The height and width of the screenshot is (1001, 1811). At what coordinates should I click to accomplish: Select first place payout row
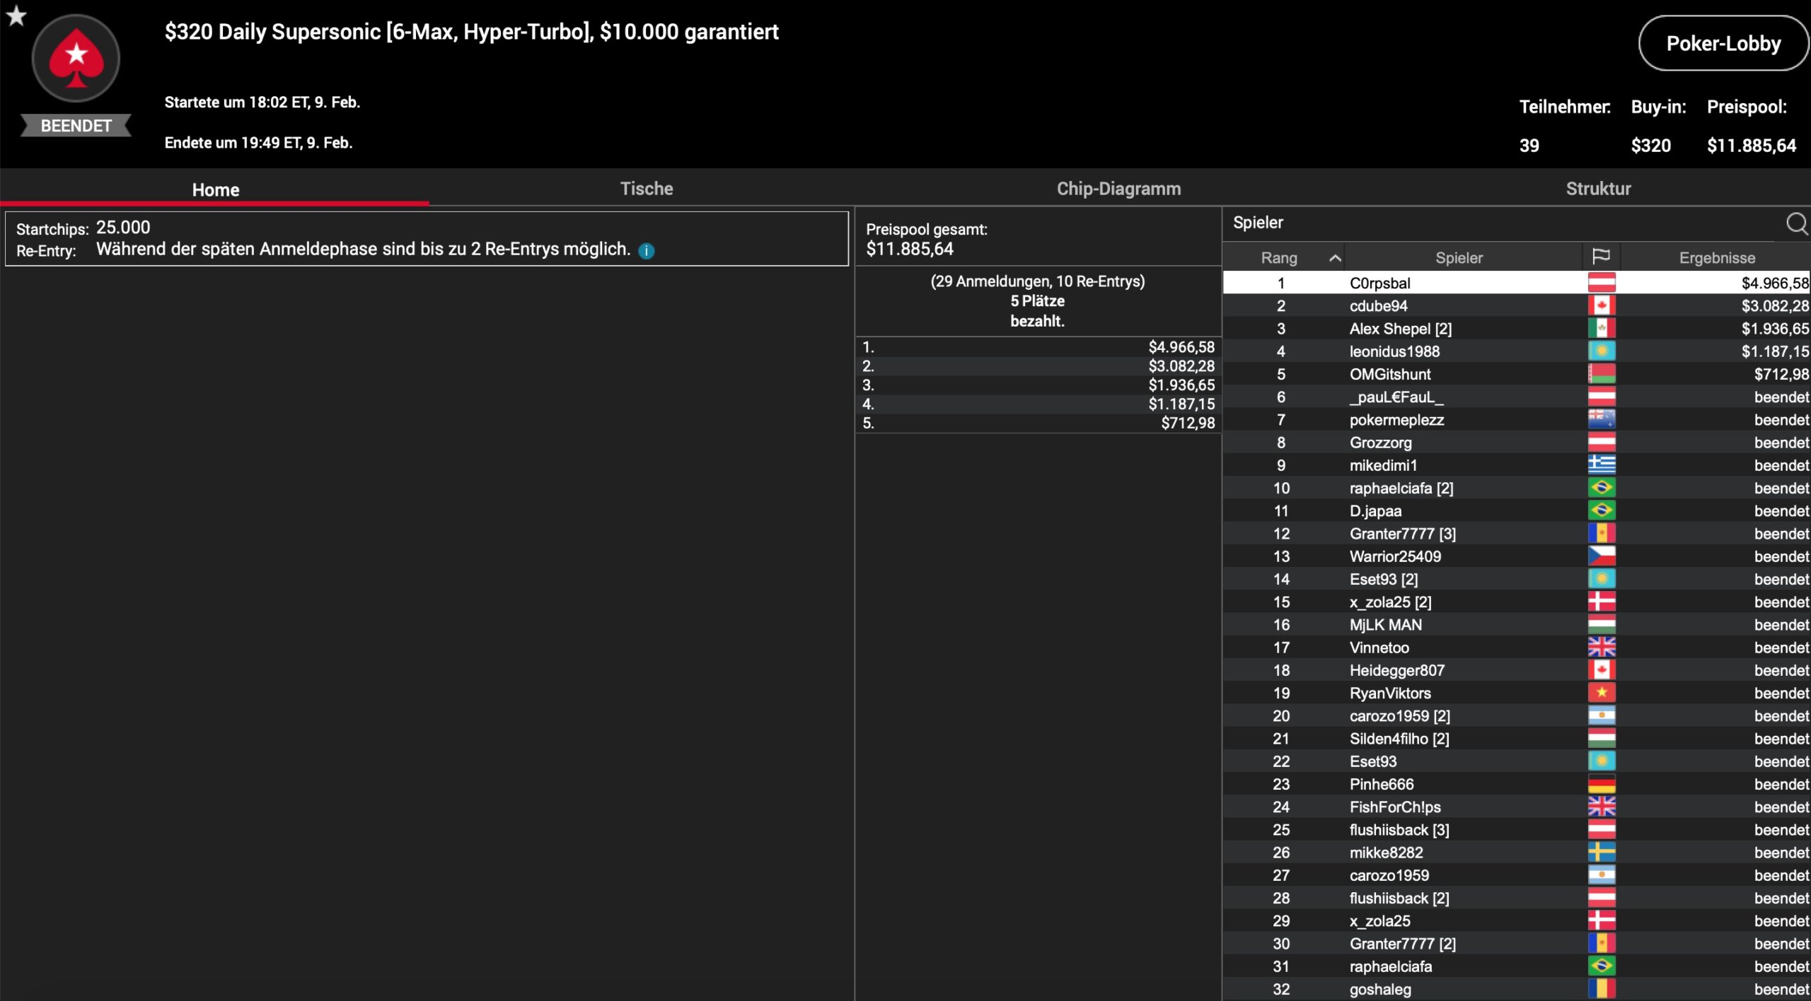pos(1037,347)
